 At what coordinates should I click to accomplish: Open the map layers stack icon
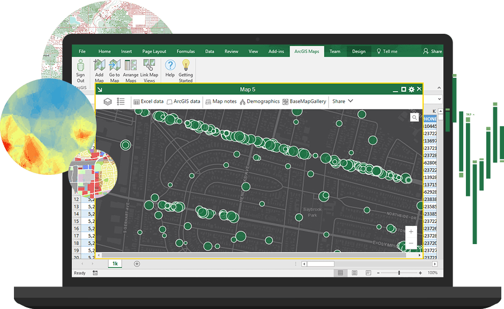tap(108, 101)
